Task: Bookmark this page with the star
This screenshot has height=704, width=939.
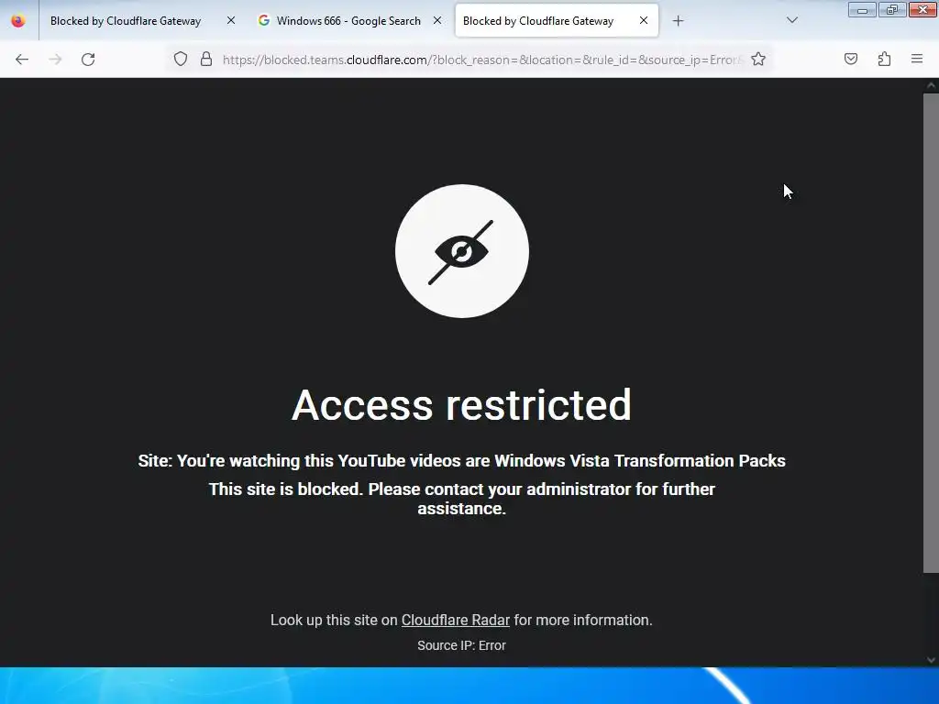Action: [x=758, y=60]
